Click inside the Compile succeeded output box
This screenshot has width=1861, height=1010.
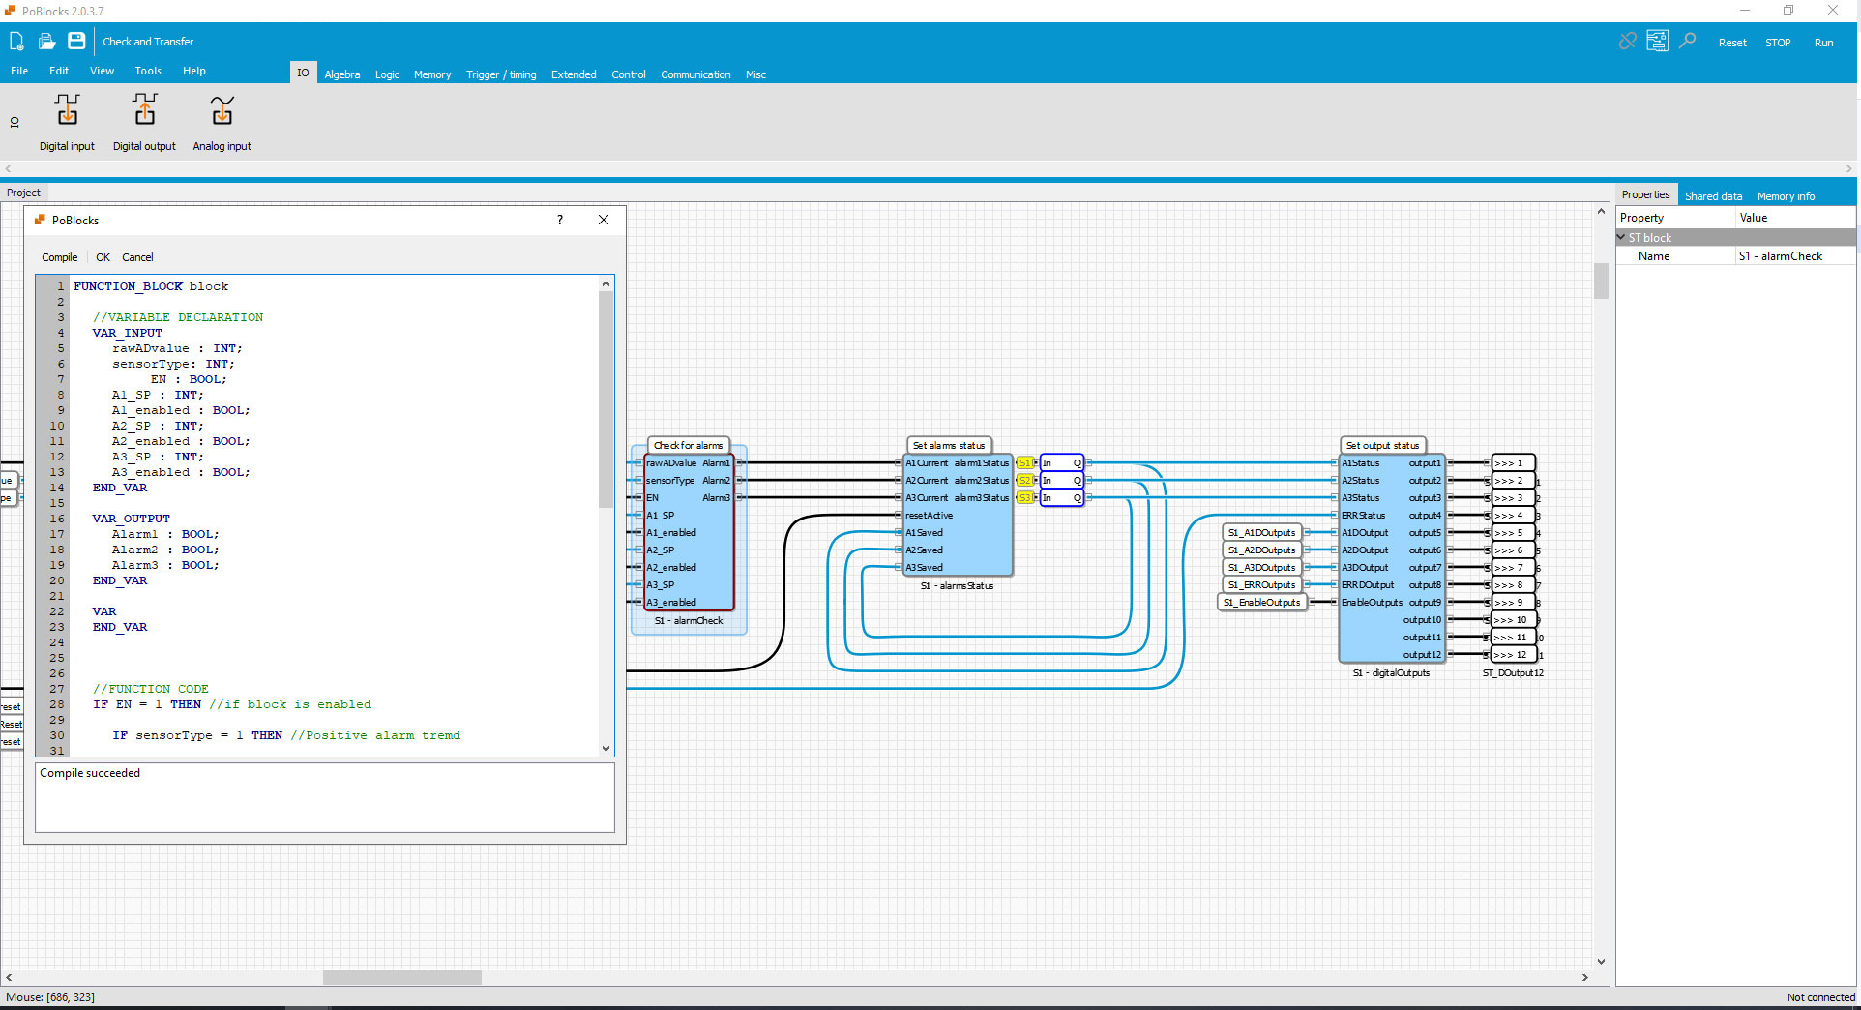[x=324, y=797]
